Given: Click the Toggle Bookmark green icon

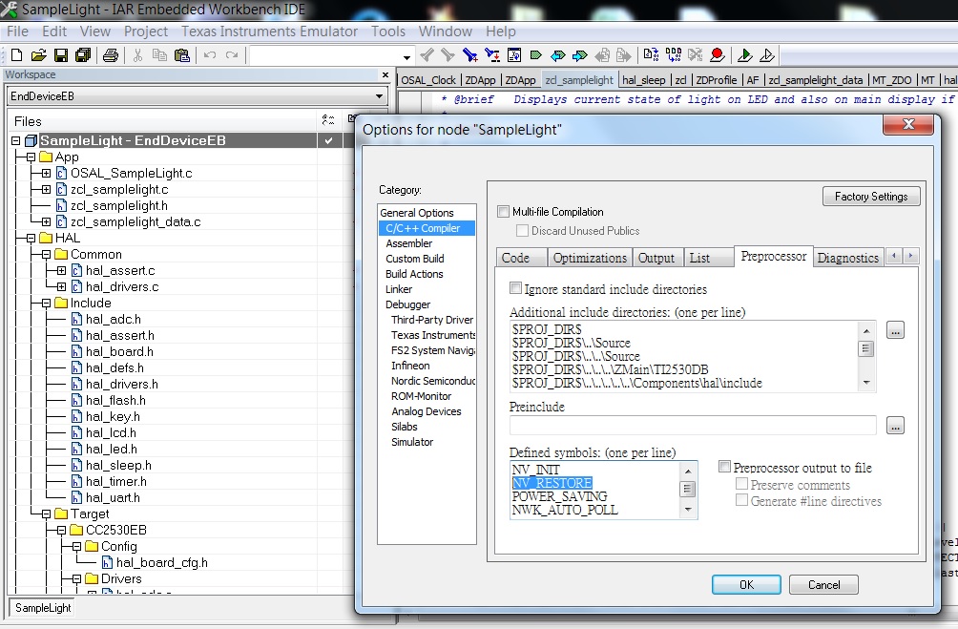Looking at the screenshot, I should (536, 55).
